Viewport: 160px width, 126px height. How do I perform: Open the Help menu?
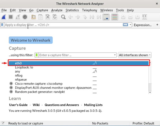pos(130,10)
